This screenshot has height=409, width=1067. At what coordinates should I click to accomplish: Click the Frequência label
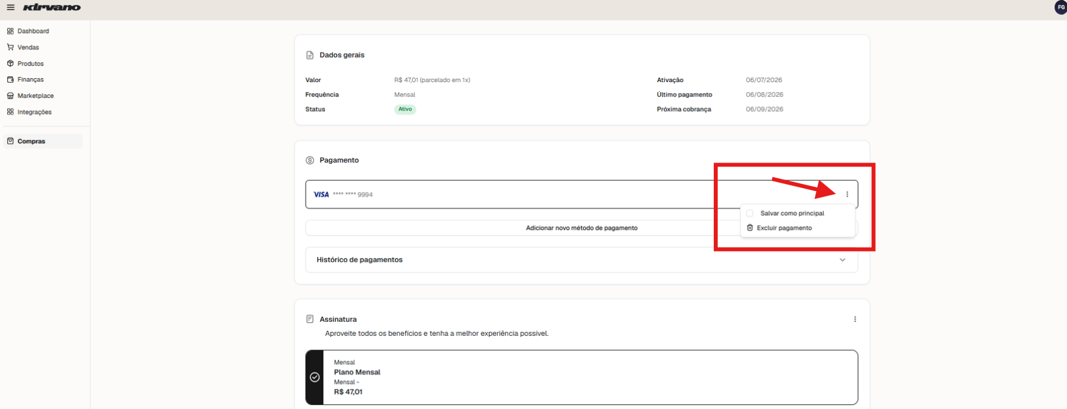(x=322, y=95)
